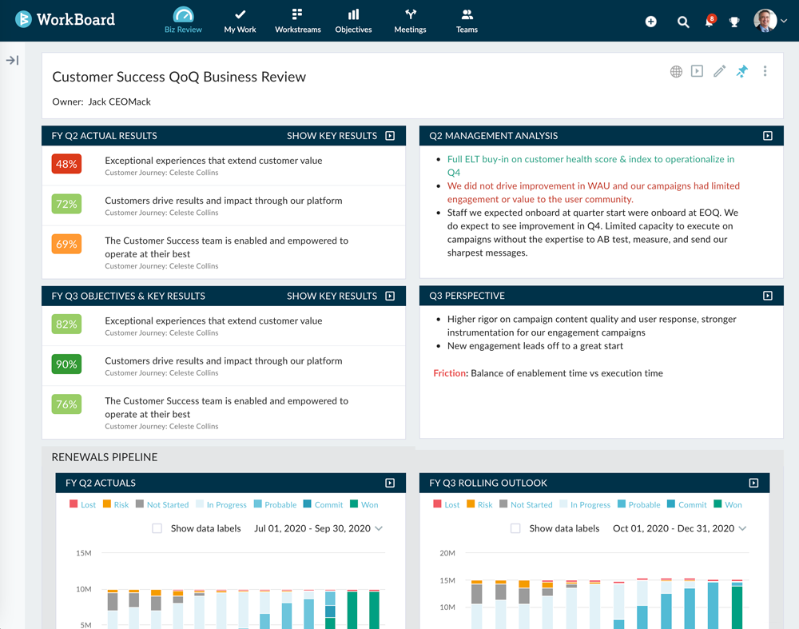
Task: Toggle Lost legend in FY Q2 Actuals
Action: tap(82, 504)
